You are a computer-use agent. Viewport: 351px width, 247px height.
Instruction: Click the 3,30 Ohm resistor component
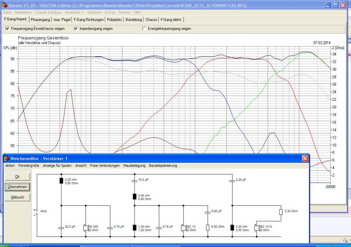coord(281,212)
